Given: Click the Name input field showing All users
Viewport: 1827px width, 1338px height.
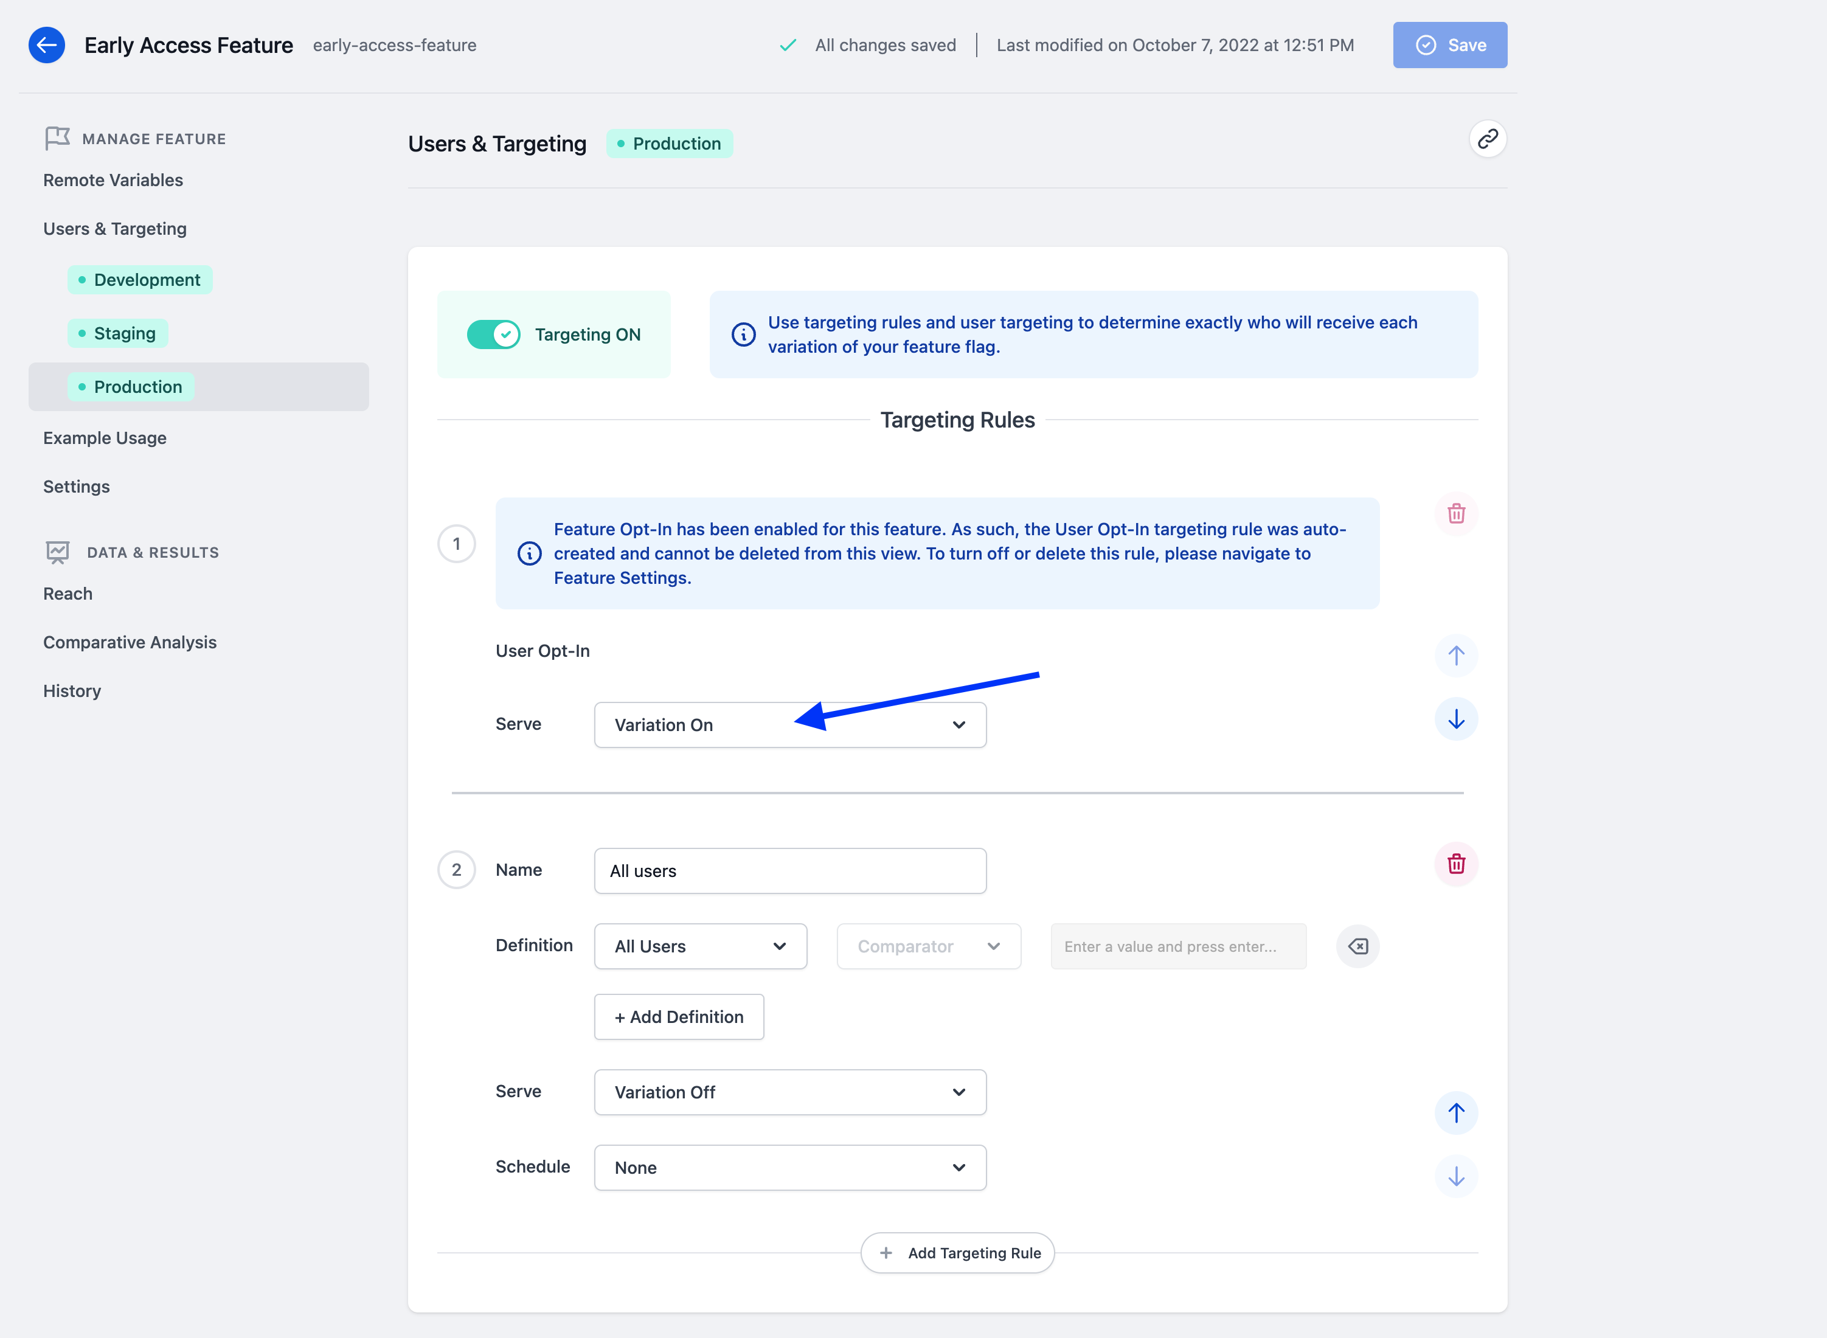Looking at the screenshot, I should (790, 870).
